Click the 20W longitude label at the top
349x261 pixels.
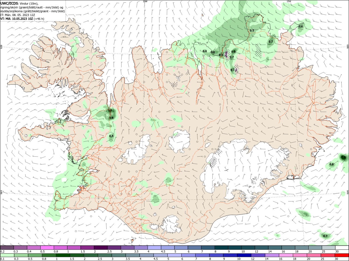point(145,1)
